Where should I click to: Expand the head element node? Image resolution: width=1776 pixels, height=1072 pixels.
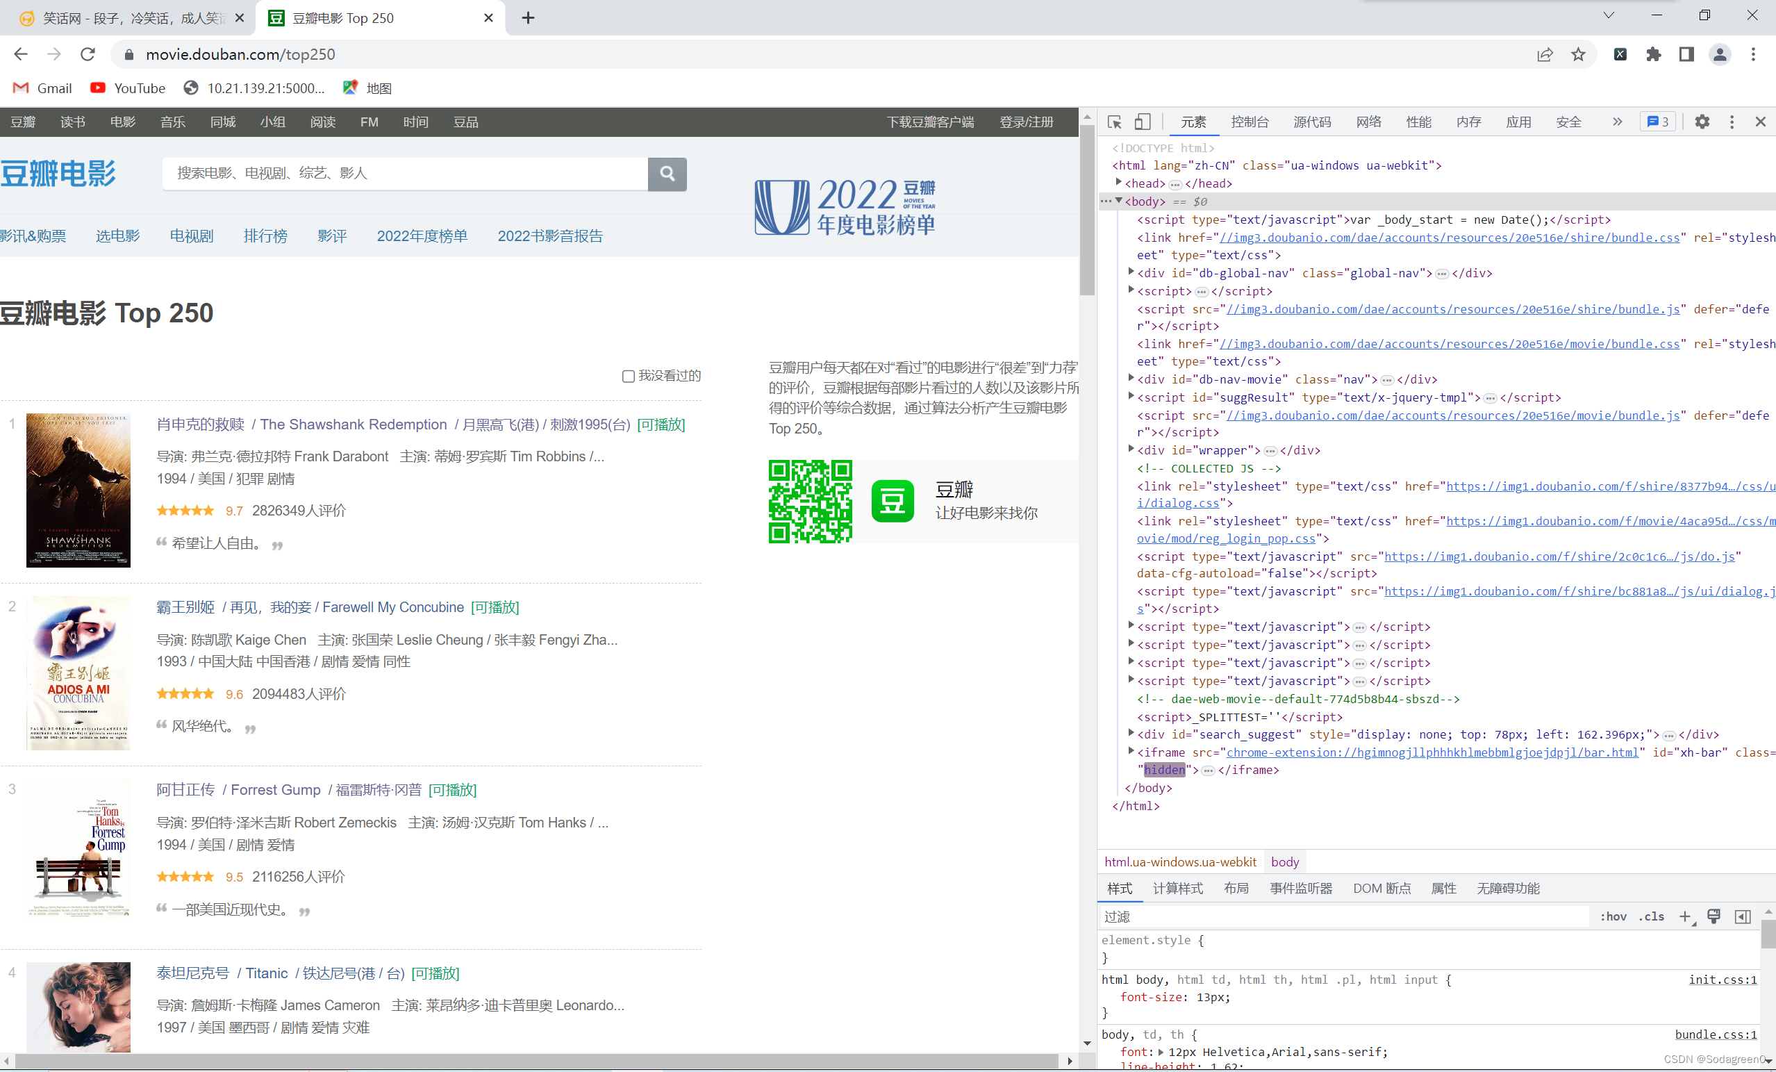pos(1119,183)
